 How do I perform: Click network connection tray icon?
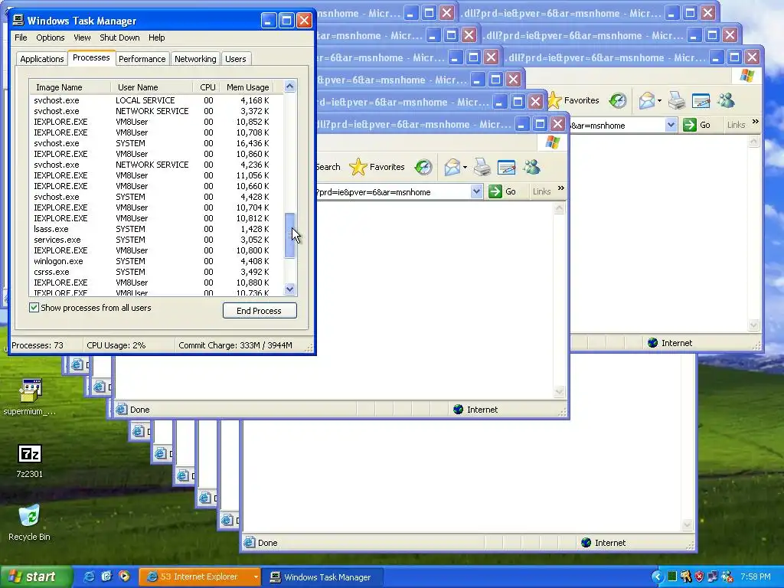point(713,577)
